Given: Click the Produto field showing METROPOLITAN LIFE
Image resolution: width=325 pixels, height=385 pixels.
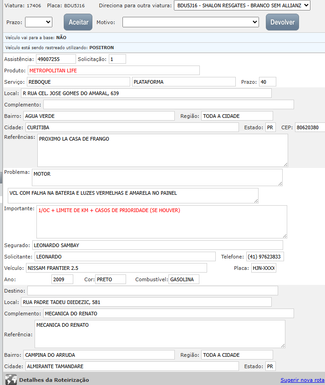Looking at the screenshot, I should click(x=113, y=71).
